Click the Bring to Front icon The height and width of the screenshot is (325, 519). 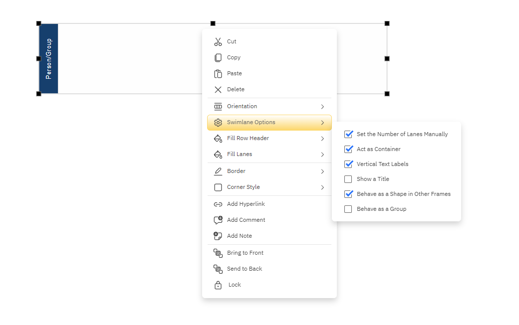(x=218, y=253)
